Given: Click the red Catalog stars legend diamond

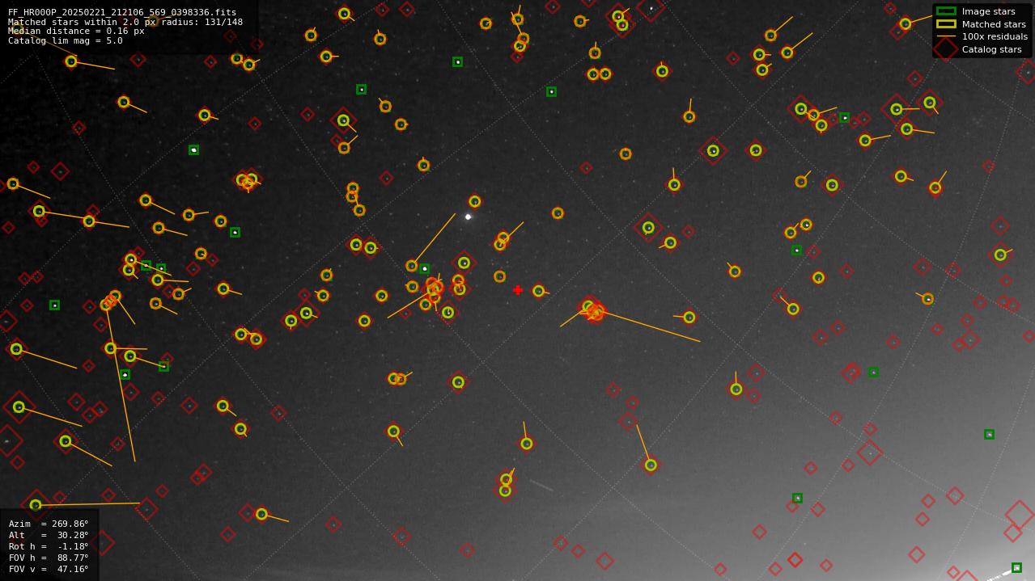Looking at the screenshot, I should click(946, 49).
